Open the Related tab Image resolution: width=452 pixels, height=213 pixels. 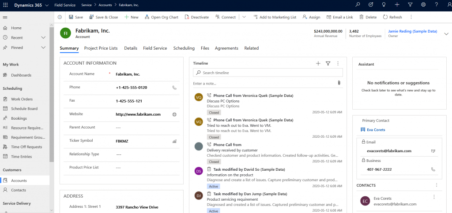[251, 48]
